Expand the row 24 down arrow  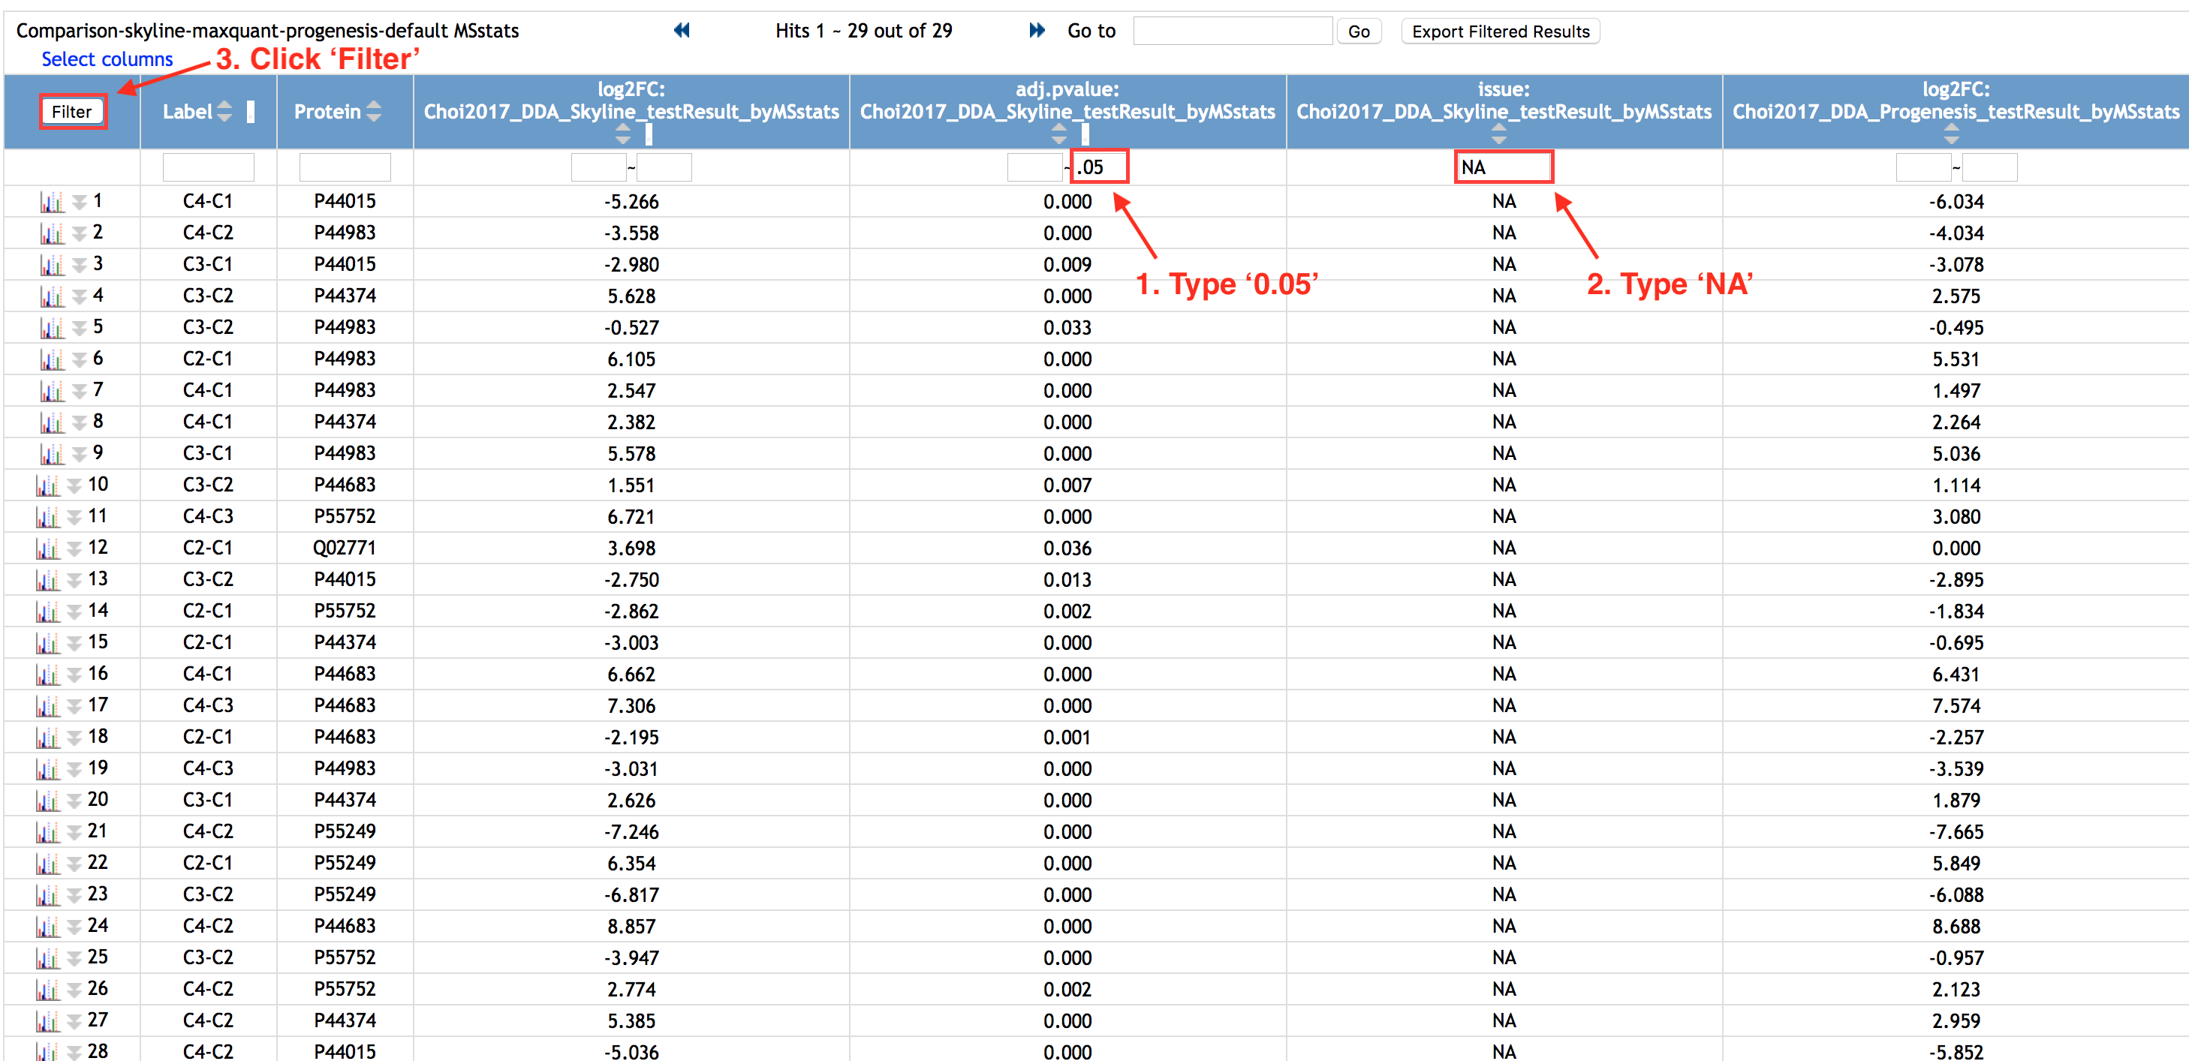click(x=75, y=927)
